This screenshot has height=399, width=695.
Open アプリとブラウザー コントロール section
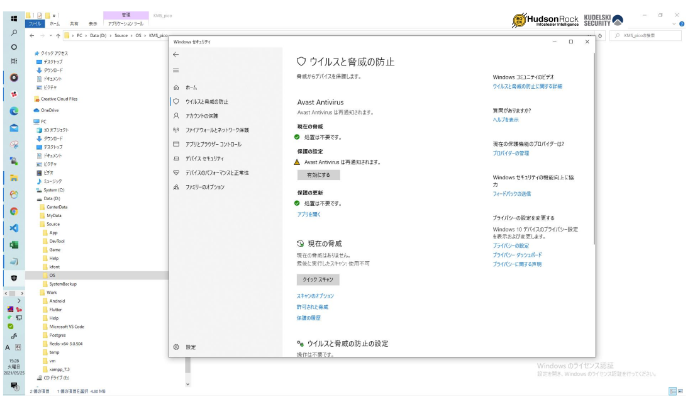[x=213, y=144]
